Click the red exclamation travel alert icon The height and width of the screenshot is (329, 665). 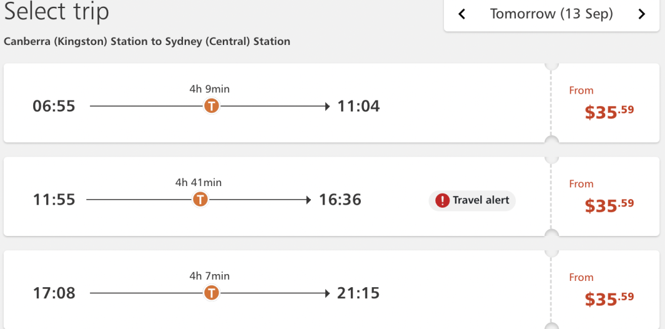click(442, 200)
